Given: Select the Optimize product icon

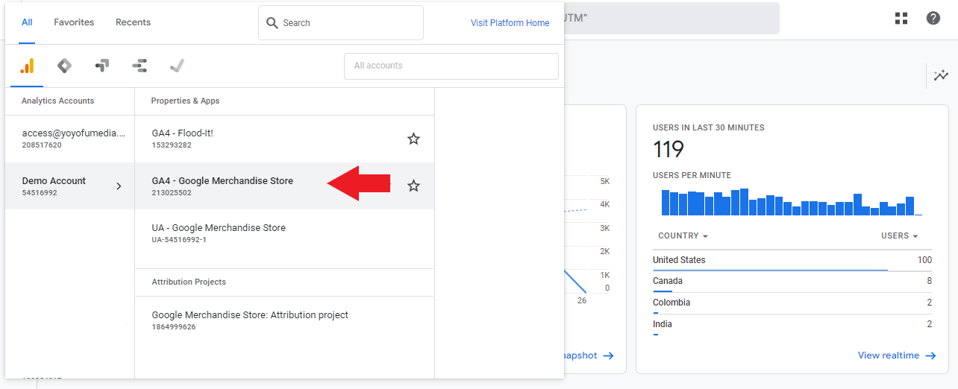Looking at the screenshot, I should click(x=102, y=66).
